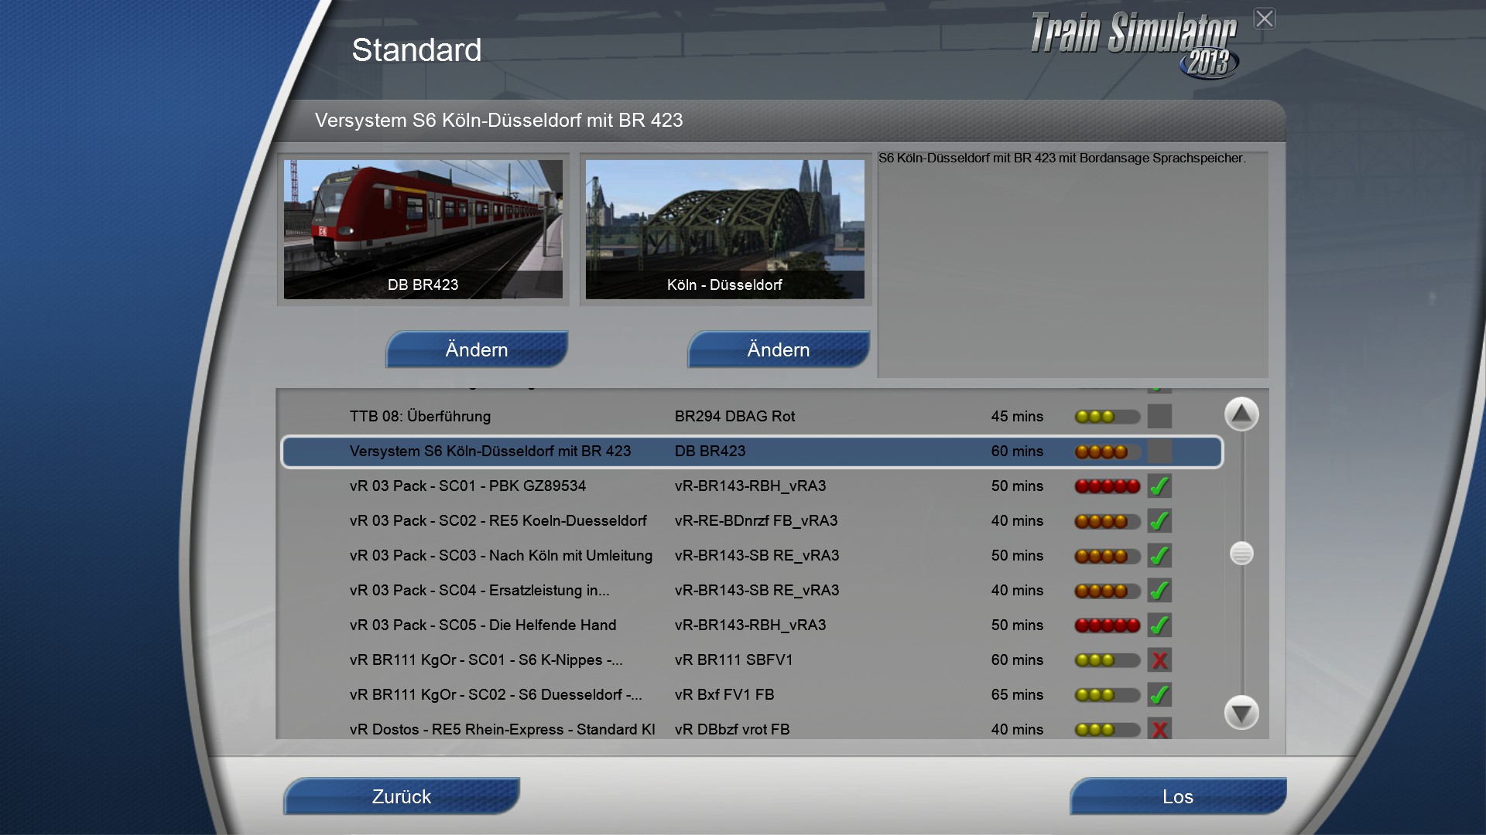1486x835 pixels.
Task: Click red difficulty rating of SC01 - PBK GZ89534
Action: click(1108, 486)
